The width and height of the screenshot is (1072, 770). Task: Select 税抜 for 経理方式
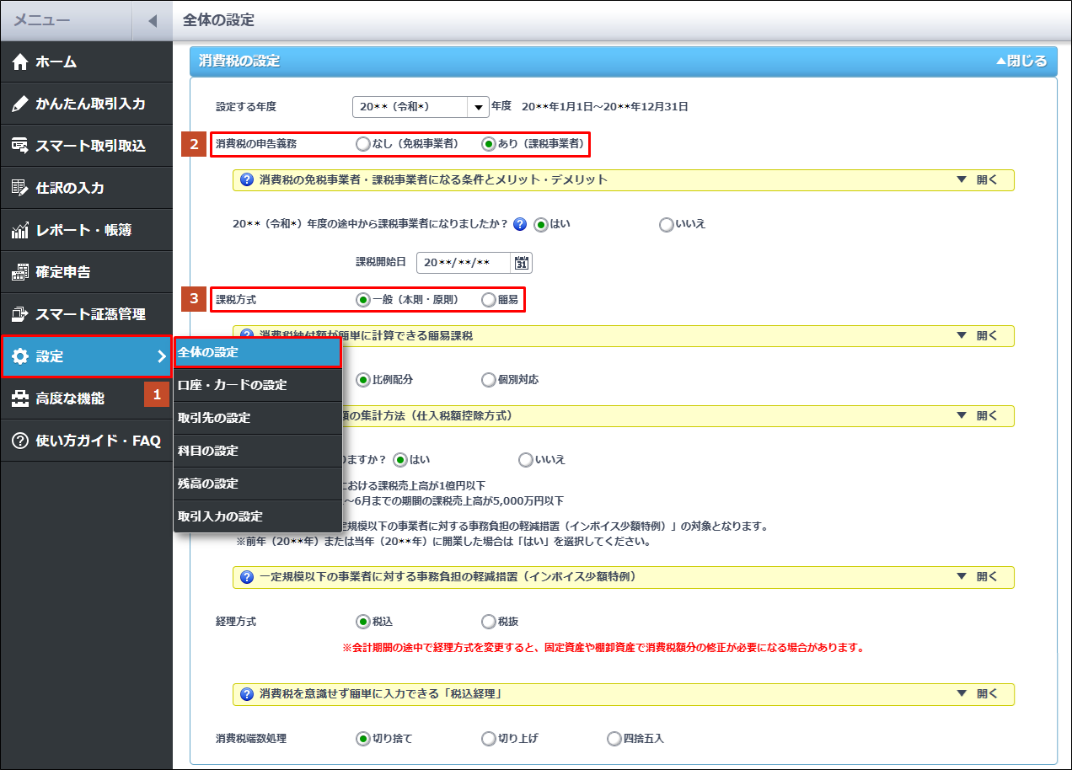[489, 622]
